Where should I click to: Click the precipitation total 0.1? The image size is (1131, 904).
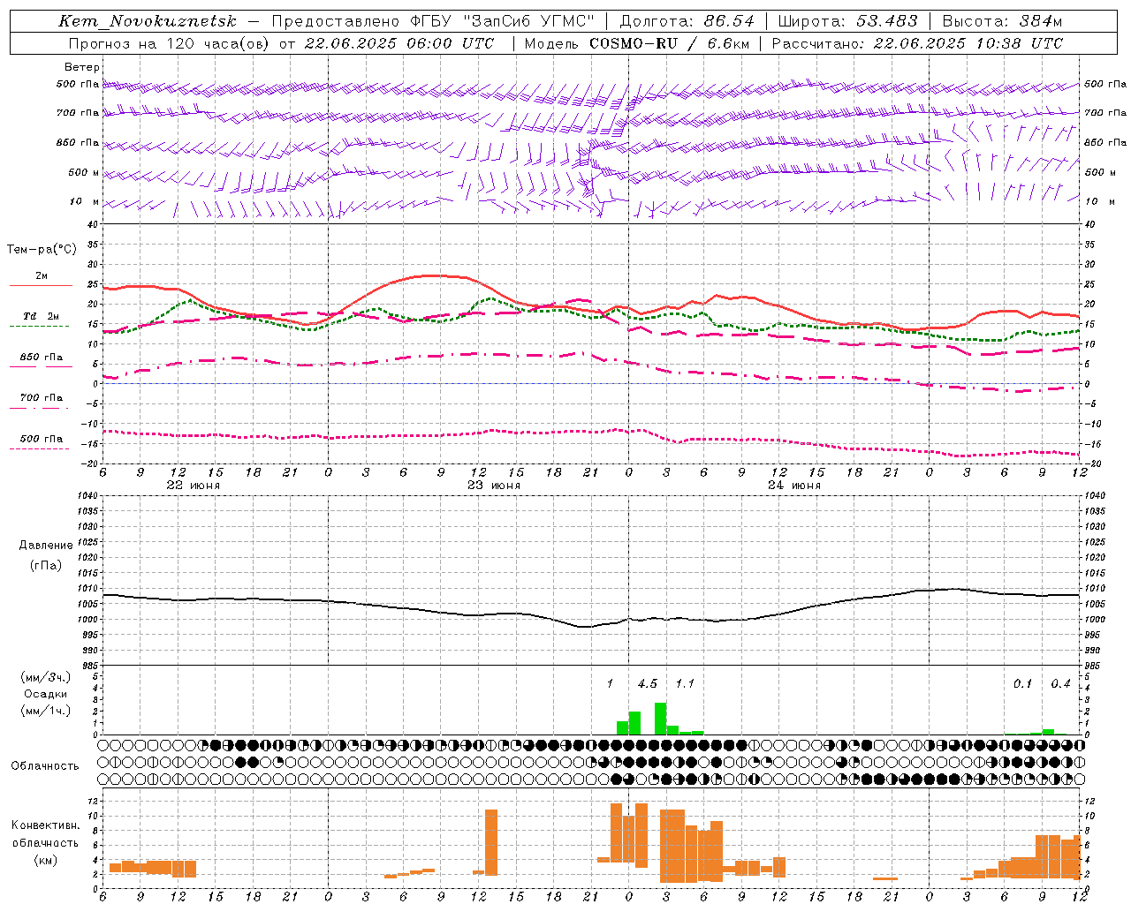pyautogui.click(x=1022, y=684)
